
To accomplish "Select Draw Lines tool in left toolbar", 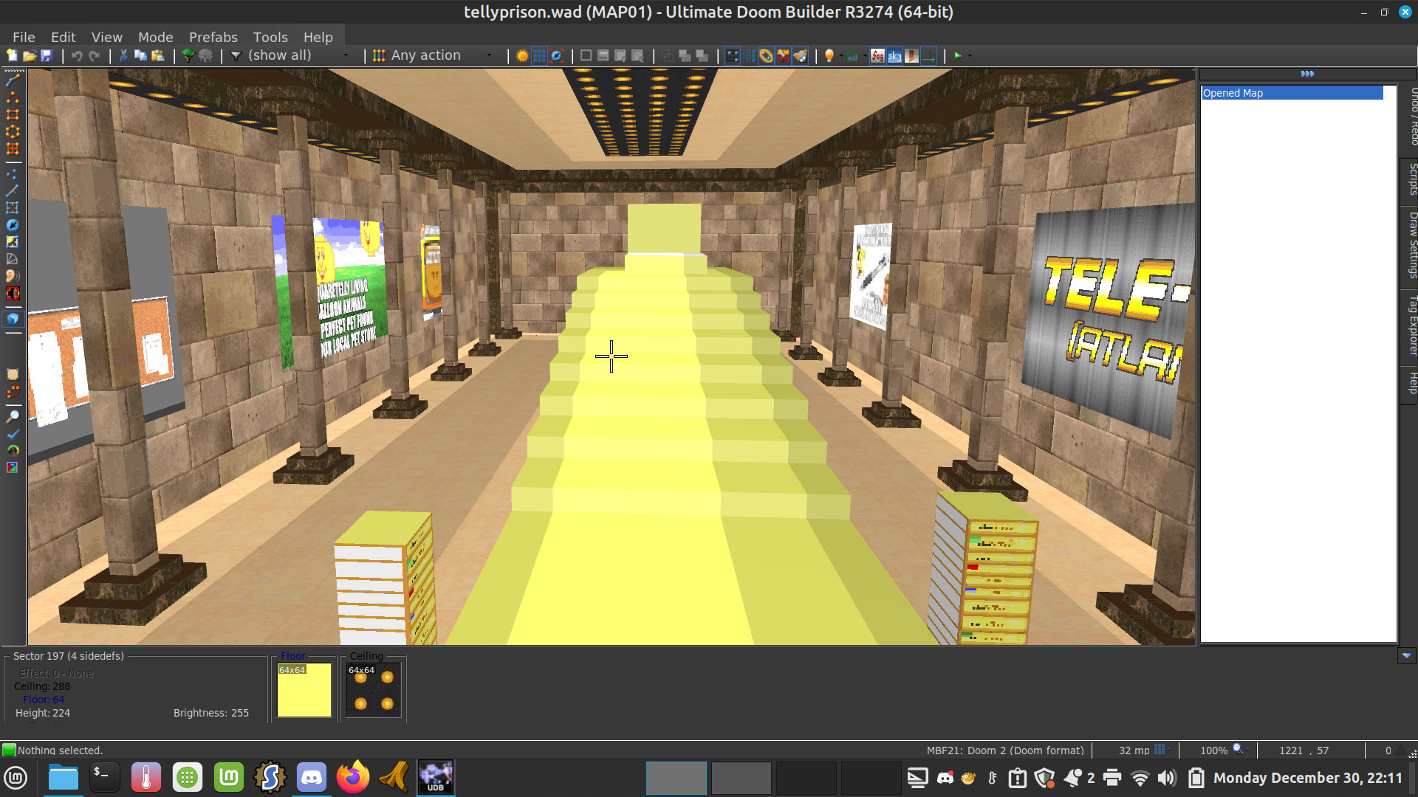I will pyautogui.click(x=13, y=80).
